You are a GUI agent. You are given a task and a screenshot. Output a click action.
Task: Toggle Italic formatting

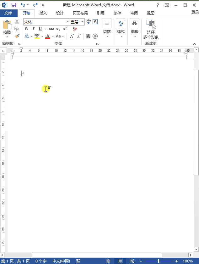pos(33,29)
